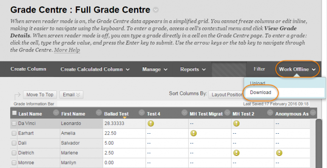327x168 pixels.
Task: Select the Dietrich row checkbox
Action: 14,153
